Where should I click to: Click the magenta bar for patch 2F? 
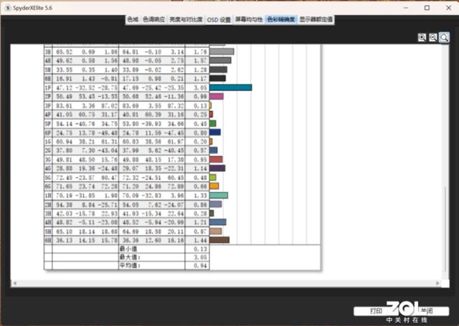pyautogui.click(x=217, y=96)
